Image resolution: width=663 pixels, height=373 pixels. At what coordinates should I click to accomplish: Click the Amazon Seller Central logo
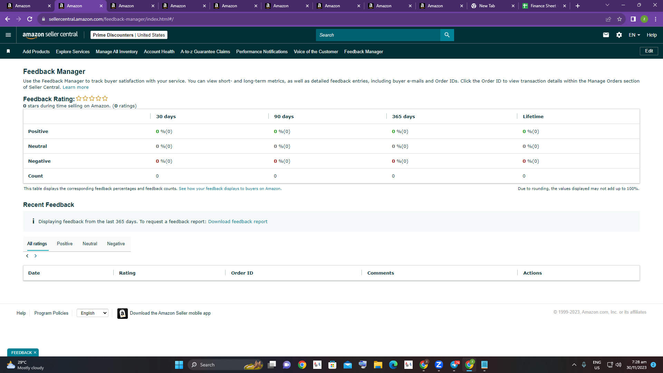[50, 35]
